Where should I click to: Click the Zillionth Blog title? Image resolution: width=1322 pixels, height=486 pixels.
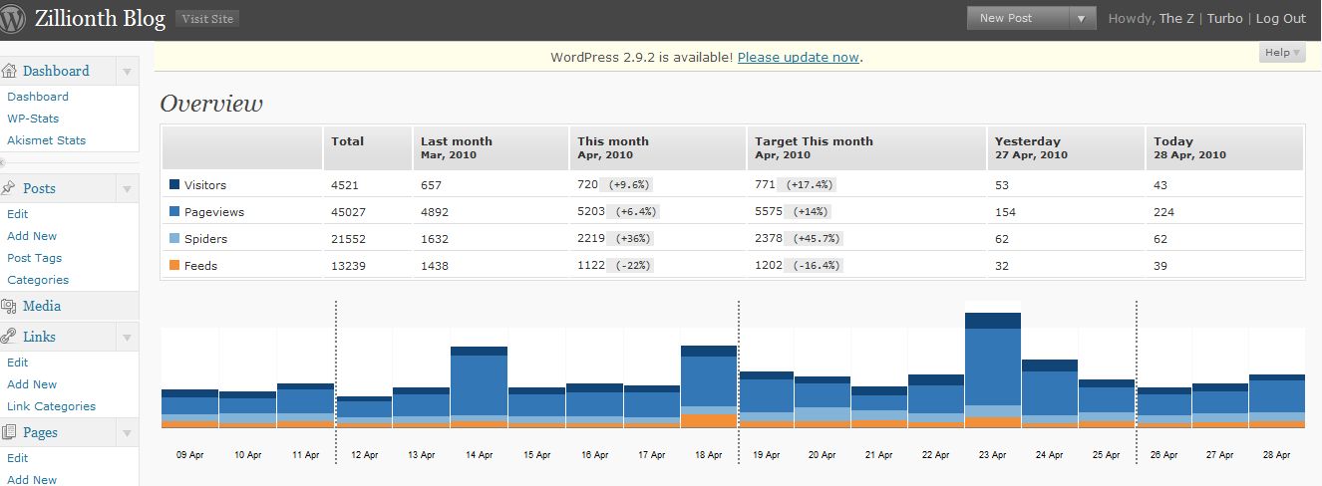(100, 19)
